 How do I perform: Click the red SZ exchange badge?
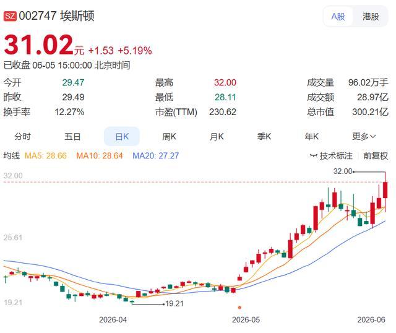[10, 17]
